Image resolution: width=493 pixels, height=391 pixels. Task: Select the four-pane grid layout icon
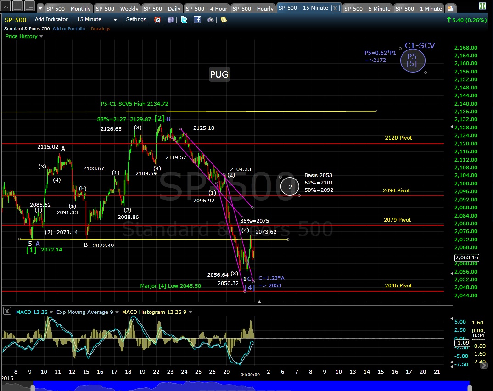(x=17, y=6)
